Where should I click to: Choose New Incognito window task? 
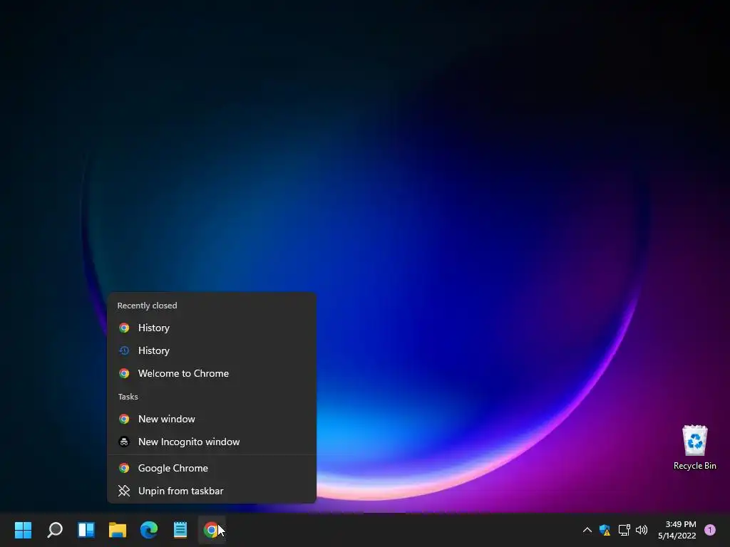click(x=212, y=442)
